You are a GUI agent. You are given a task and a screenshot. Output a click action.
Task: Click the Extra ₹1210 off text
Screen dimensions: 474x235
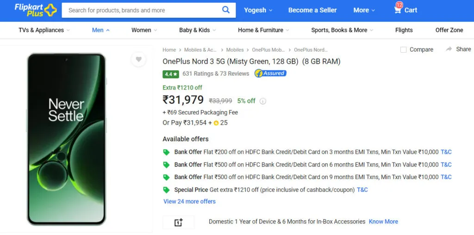[x=182, y=88]
